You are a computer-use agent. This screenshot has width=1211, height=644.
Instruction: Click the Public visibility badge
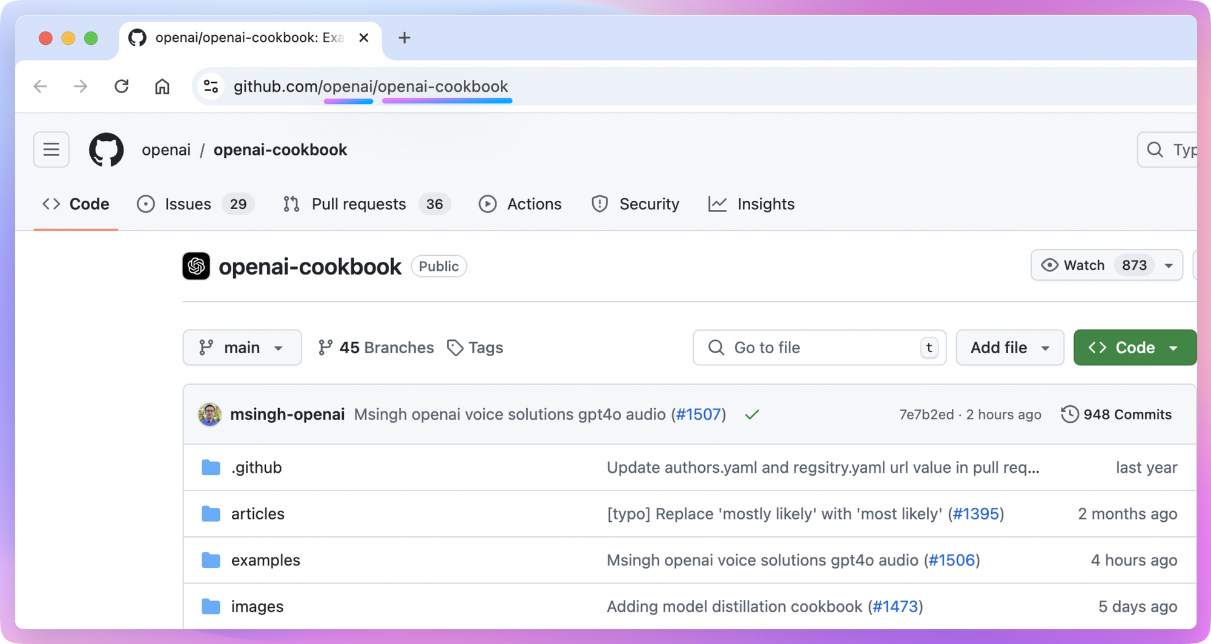coord(439,267)
